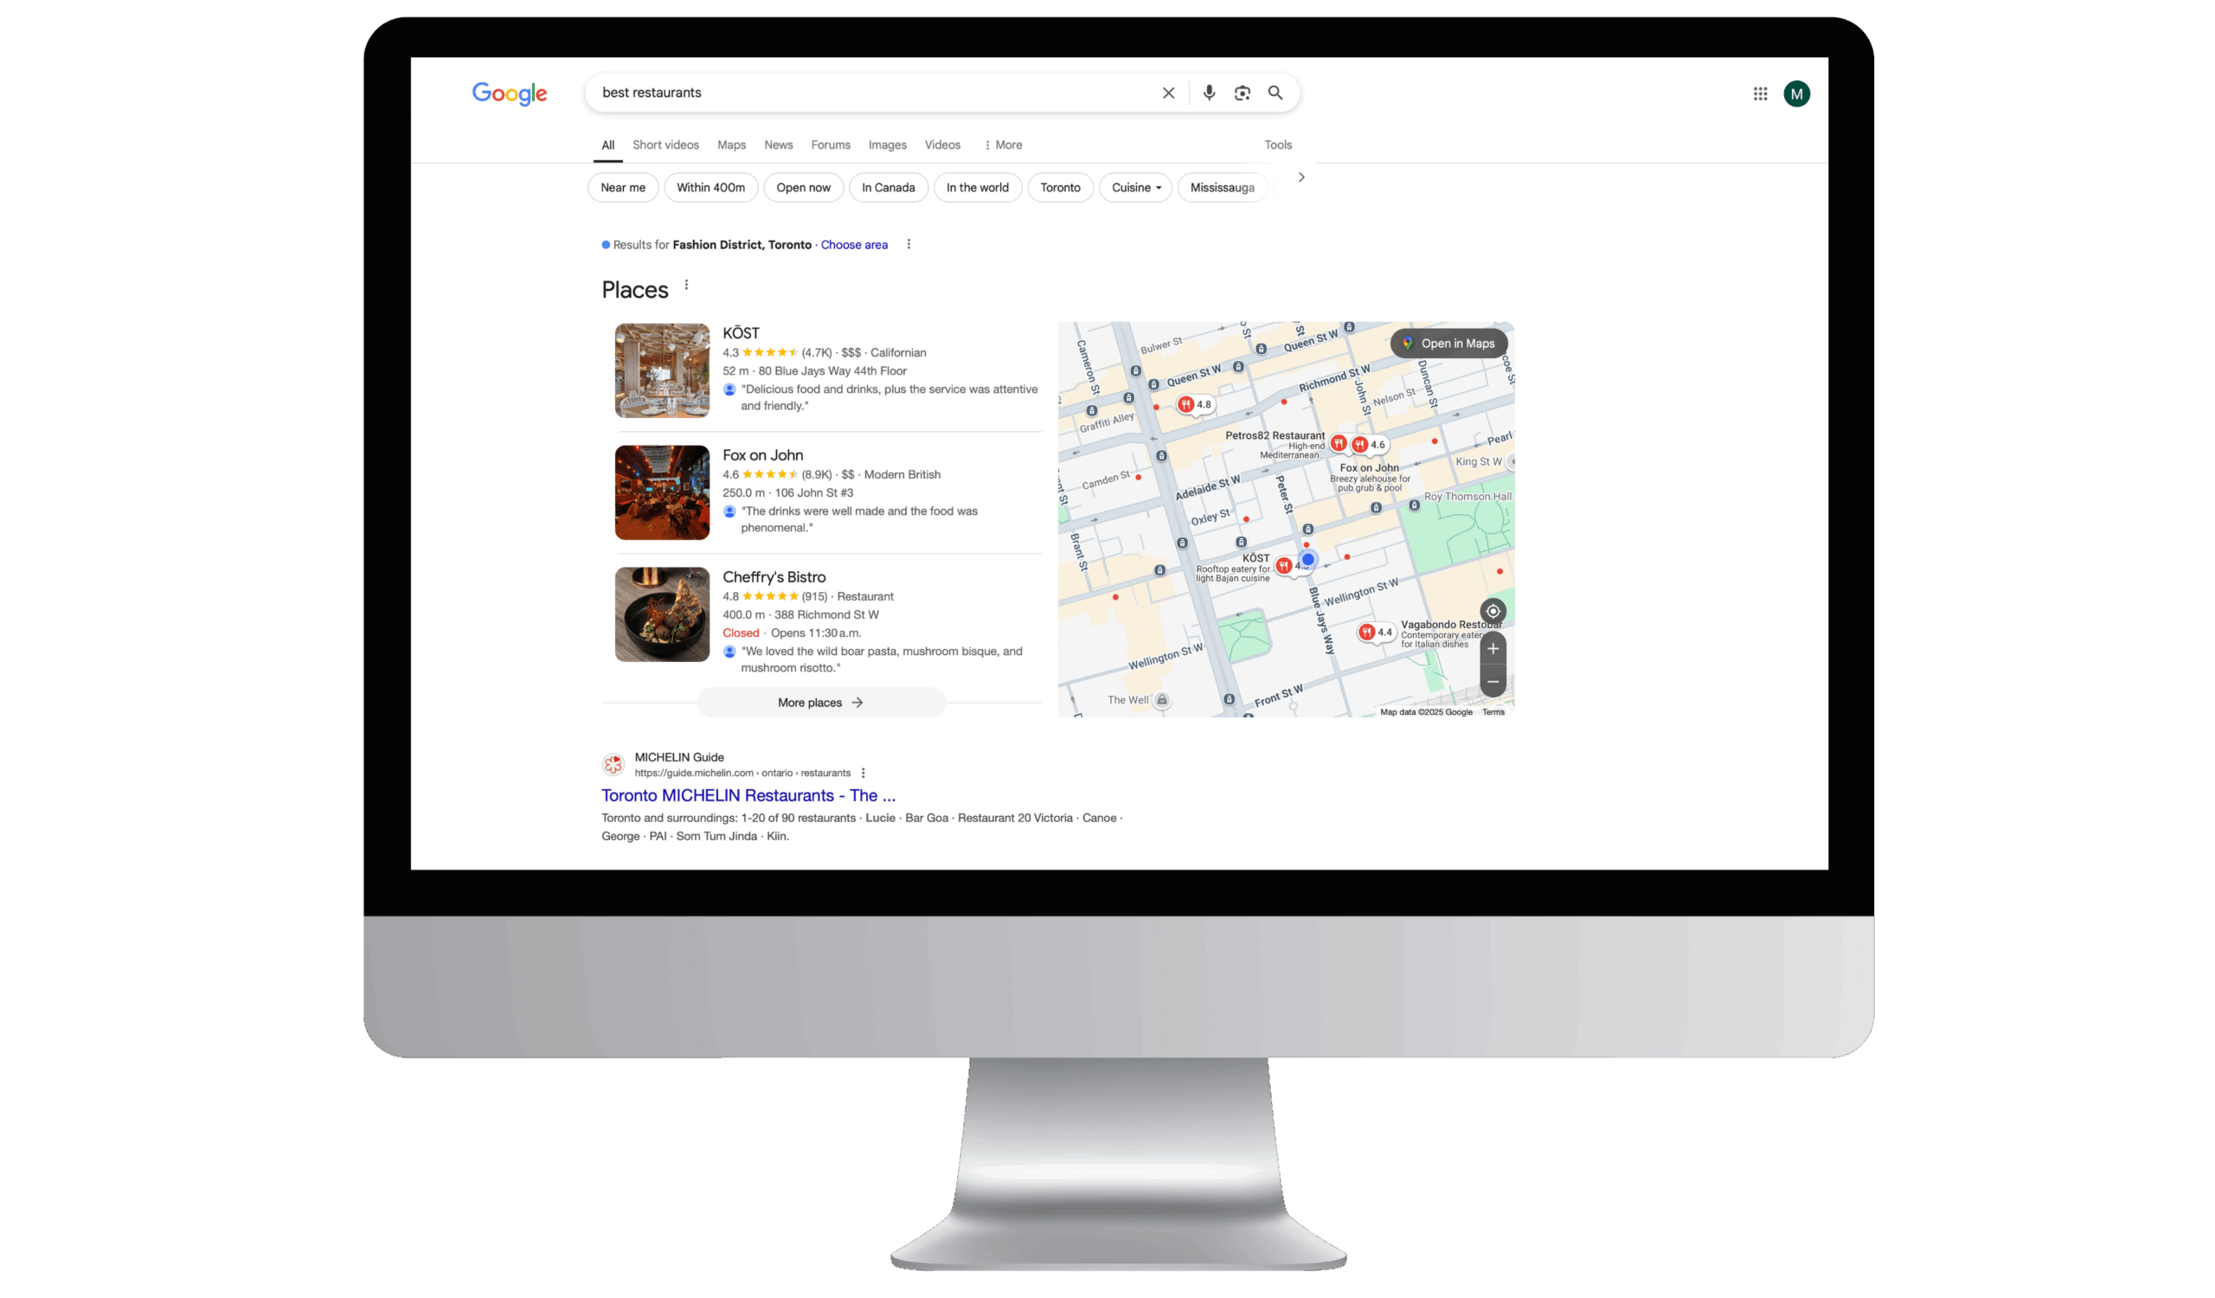The width and height of the screenshot is (2215, 1298).
Task: Center the map on my location
Action: (x=1493, y=612)
